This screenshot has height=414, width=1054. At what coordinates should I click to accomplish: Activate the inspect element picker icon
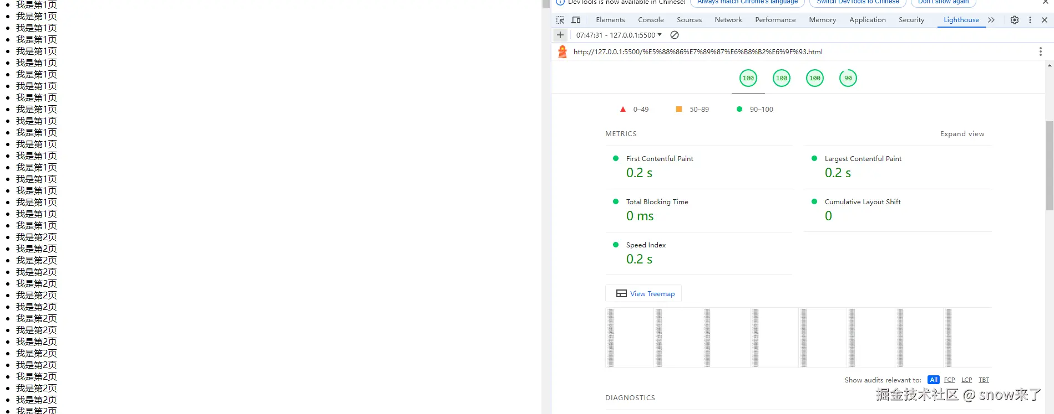click(x=560, y=20)
